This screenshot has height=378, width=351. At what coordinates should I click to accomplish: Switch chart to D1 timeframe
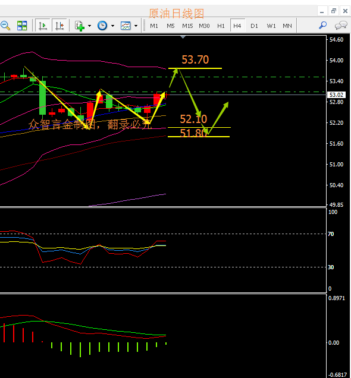[254, 26]
